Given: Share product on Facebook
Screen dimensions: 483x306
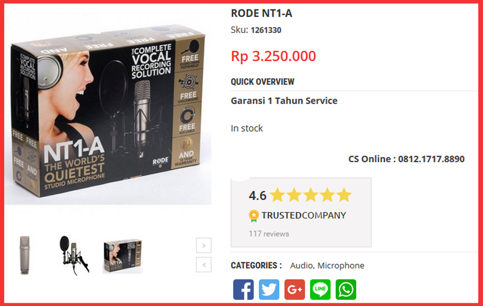Looking at the screenshot, I should 243,290.
